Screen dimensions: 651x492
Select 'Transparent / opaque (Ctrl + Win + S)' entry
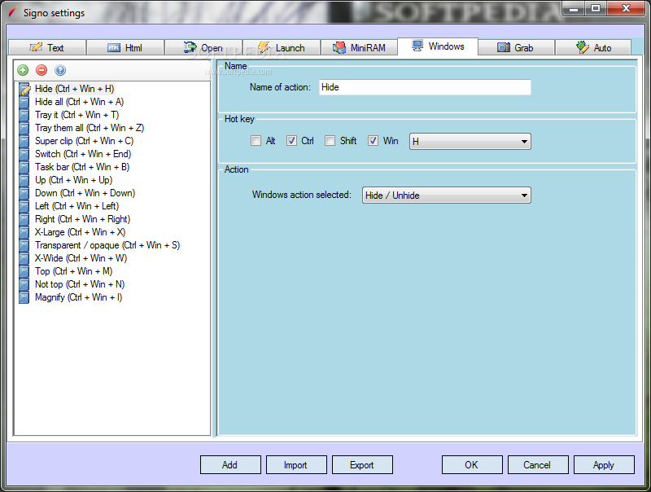pyautogui.click(x=107, y=245)
